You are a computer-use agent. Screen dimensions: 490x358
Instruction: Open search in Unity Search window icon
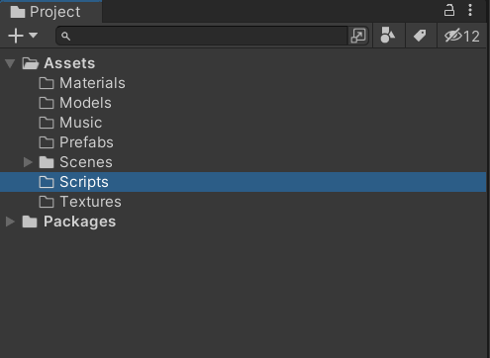pos(358,36)
